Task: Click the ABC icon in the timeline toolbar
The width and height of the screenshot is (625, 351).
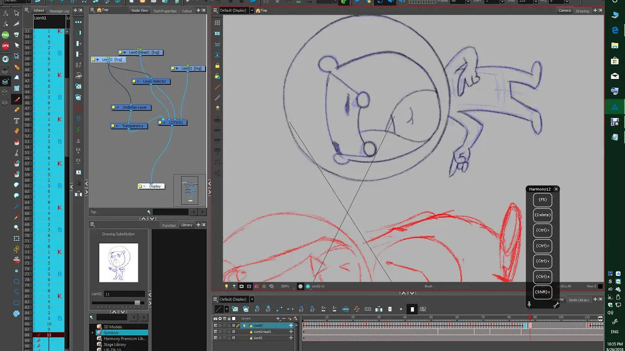Action: (x=423, y=309)
